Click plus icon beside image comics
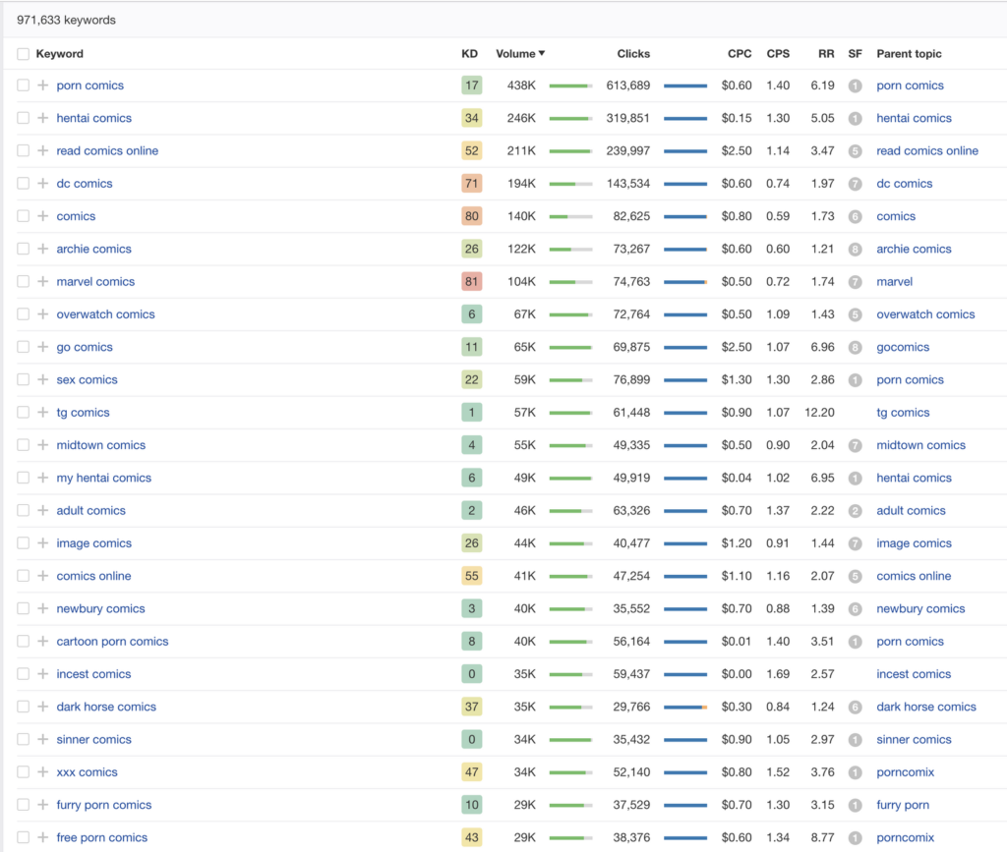Image resolution: width=1007 pixels, height=852 pixels. pos(43,543)
